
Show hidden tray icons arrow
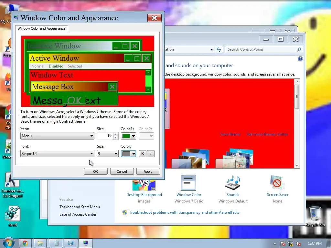click(x=275, y=244)
